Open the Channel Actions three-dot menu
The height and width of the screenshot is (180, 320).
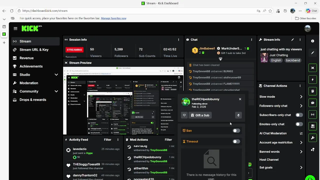click(x=300, y=86)
